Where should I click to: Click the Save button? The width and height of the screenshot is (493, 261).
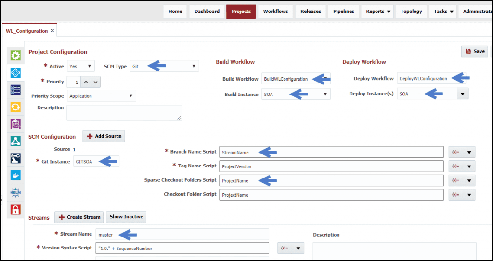pyautogui.click(x=474, y=51)
